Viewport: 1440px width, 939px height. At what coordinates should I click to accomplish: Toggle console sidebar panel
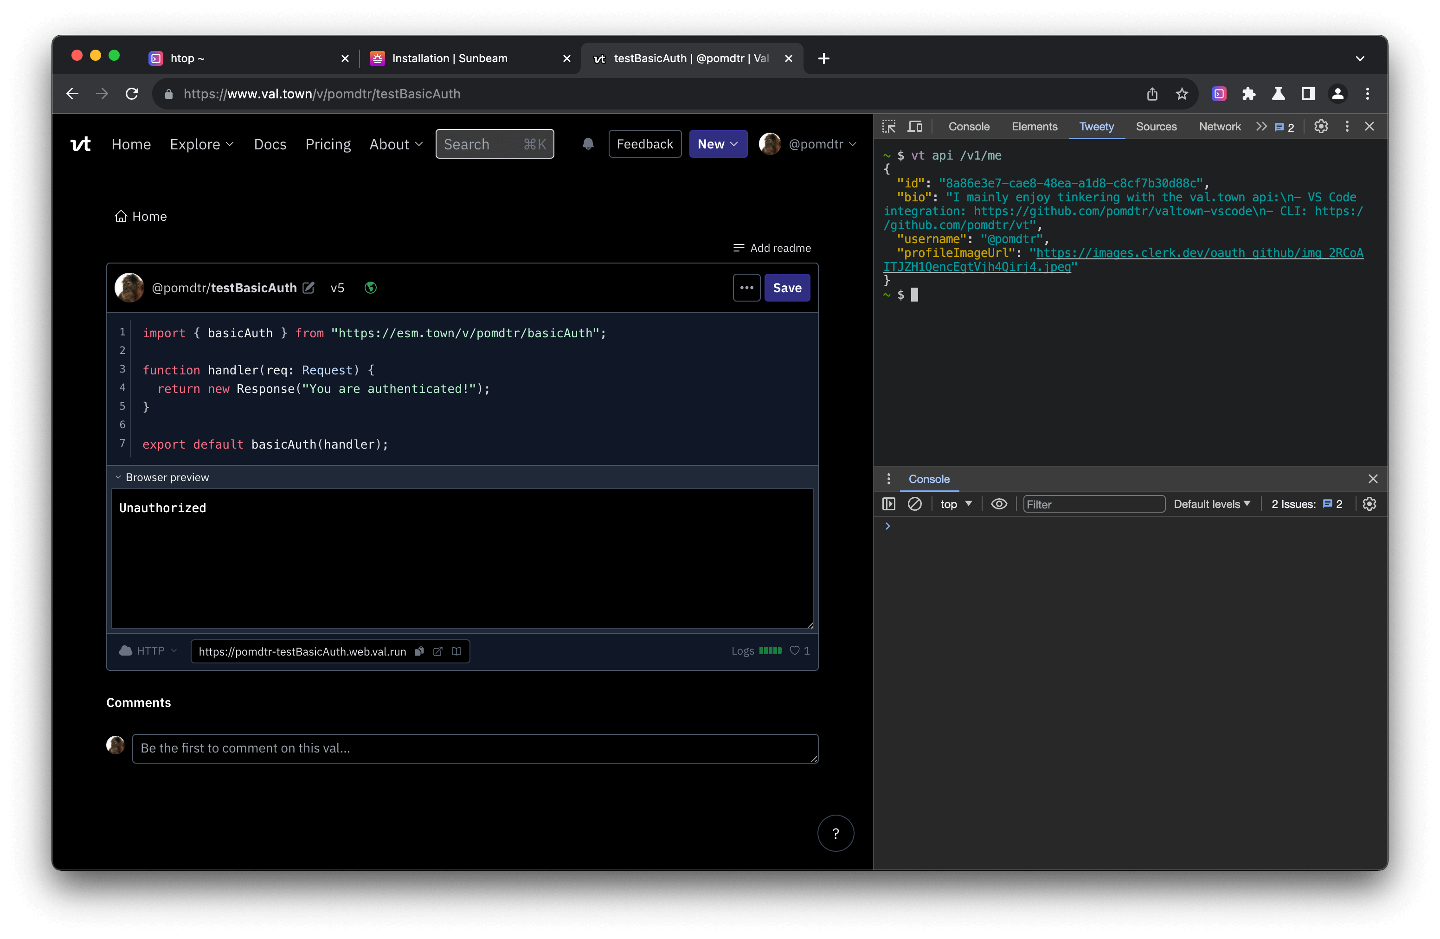click(x=888, y=504)
